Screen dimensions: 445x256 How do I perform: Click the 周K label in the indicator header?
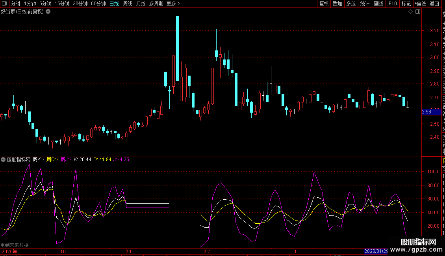[38, 160]
